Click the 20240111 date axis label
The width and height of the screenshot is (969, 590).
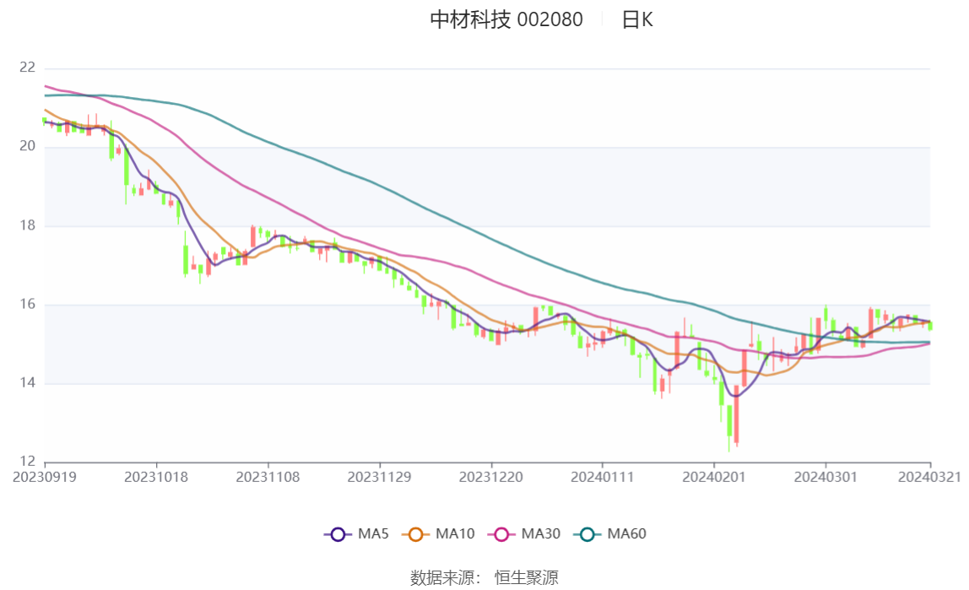[603, 477]
